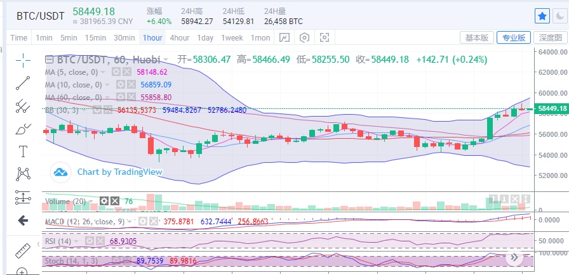Click the fullscreen chart icon
The image size is (569, 275).
(x=325, y=38)
